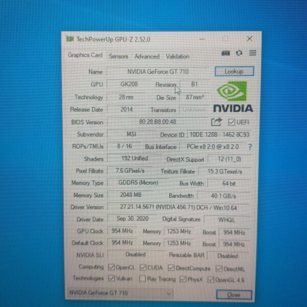Toggle the DirectCompute checkbox
The height and width of the screenshot is (307, 307).
coord(171,268)
